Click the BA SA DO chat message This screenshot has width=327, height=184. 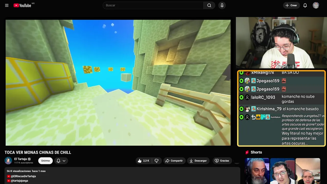[x=290, y=73]
